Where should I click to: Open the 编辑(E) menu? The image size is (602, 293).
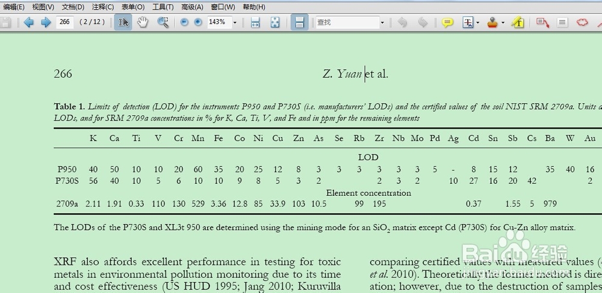pos(13,7)
